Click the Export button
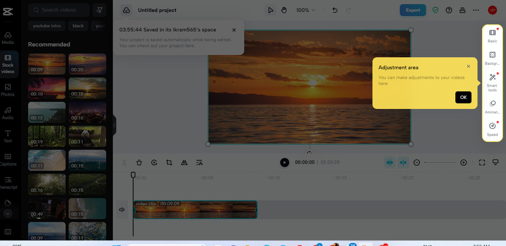The image size is (506, 246). [413, 10]
